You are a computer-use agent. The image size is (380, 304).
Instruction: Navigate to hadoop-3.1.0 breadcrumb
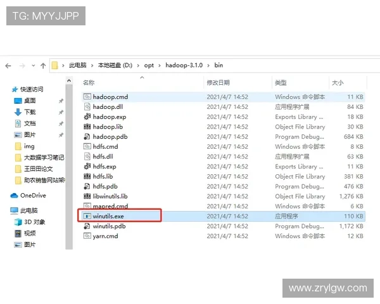pos(184,65)
